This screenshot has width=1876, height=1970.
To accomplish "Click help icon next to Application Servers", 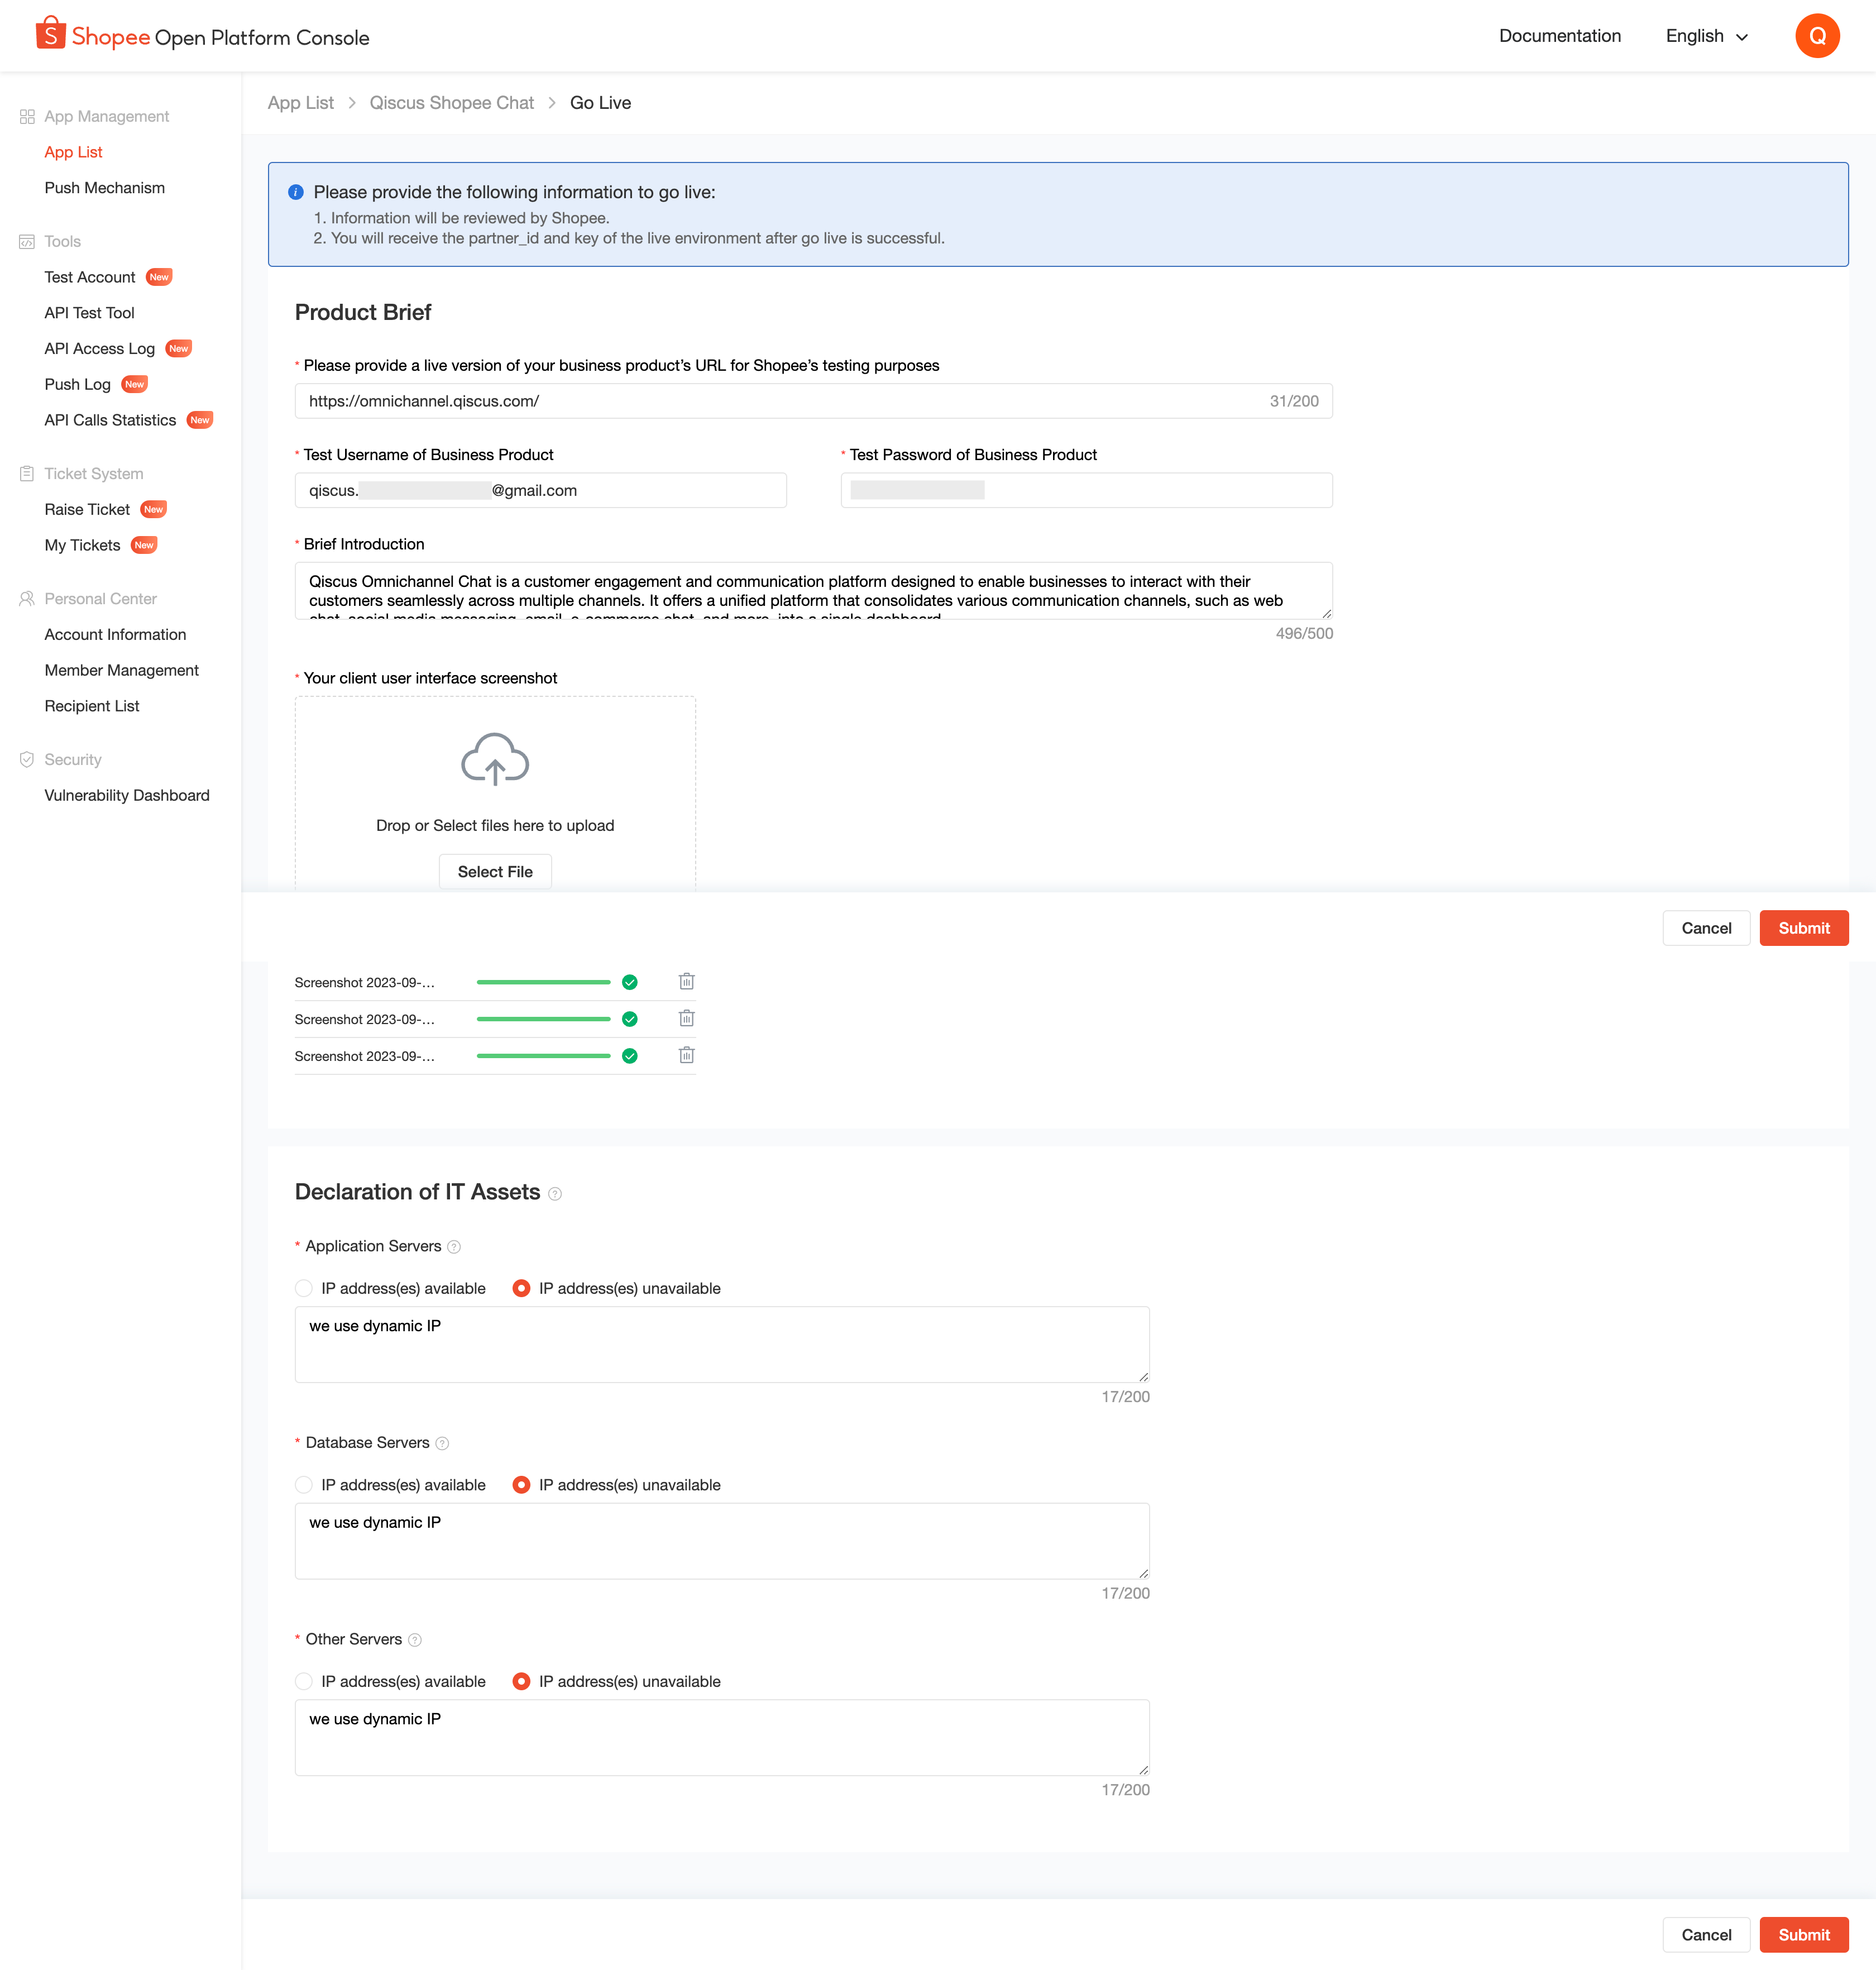I will tap(454, 1247).
